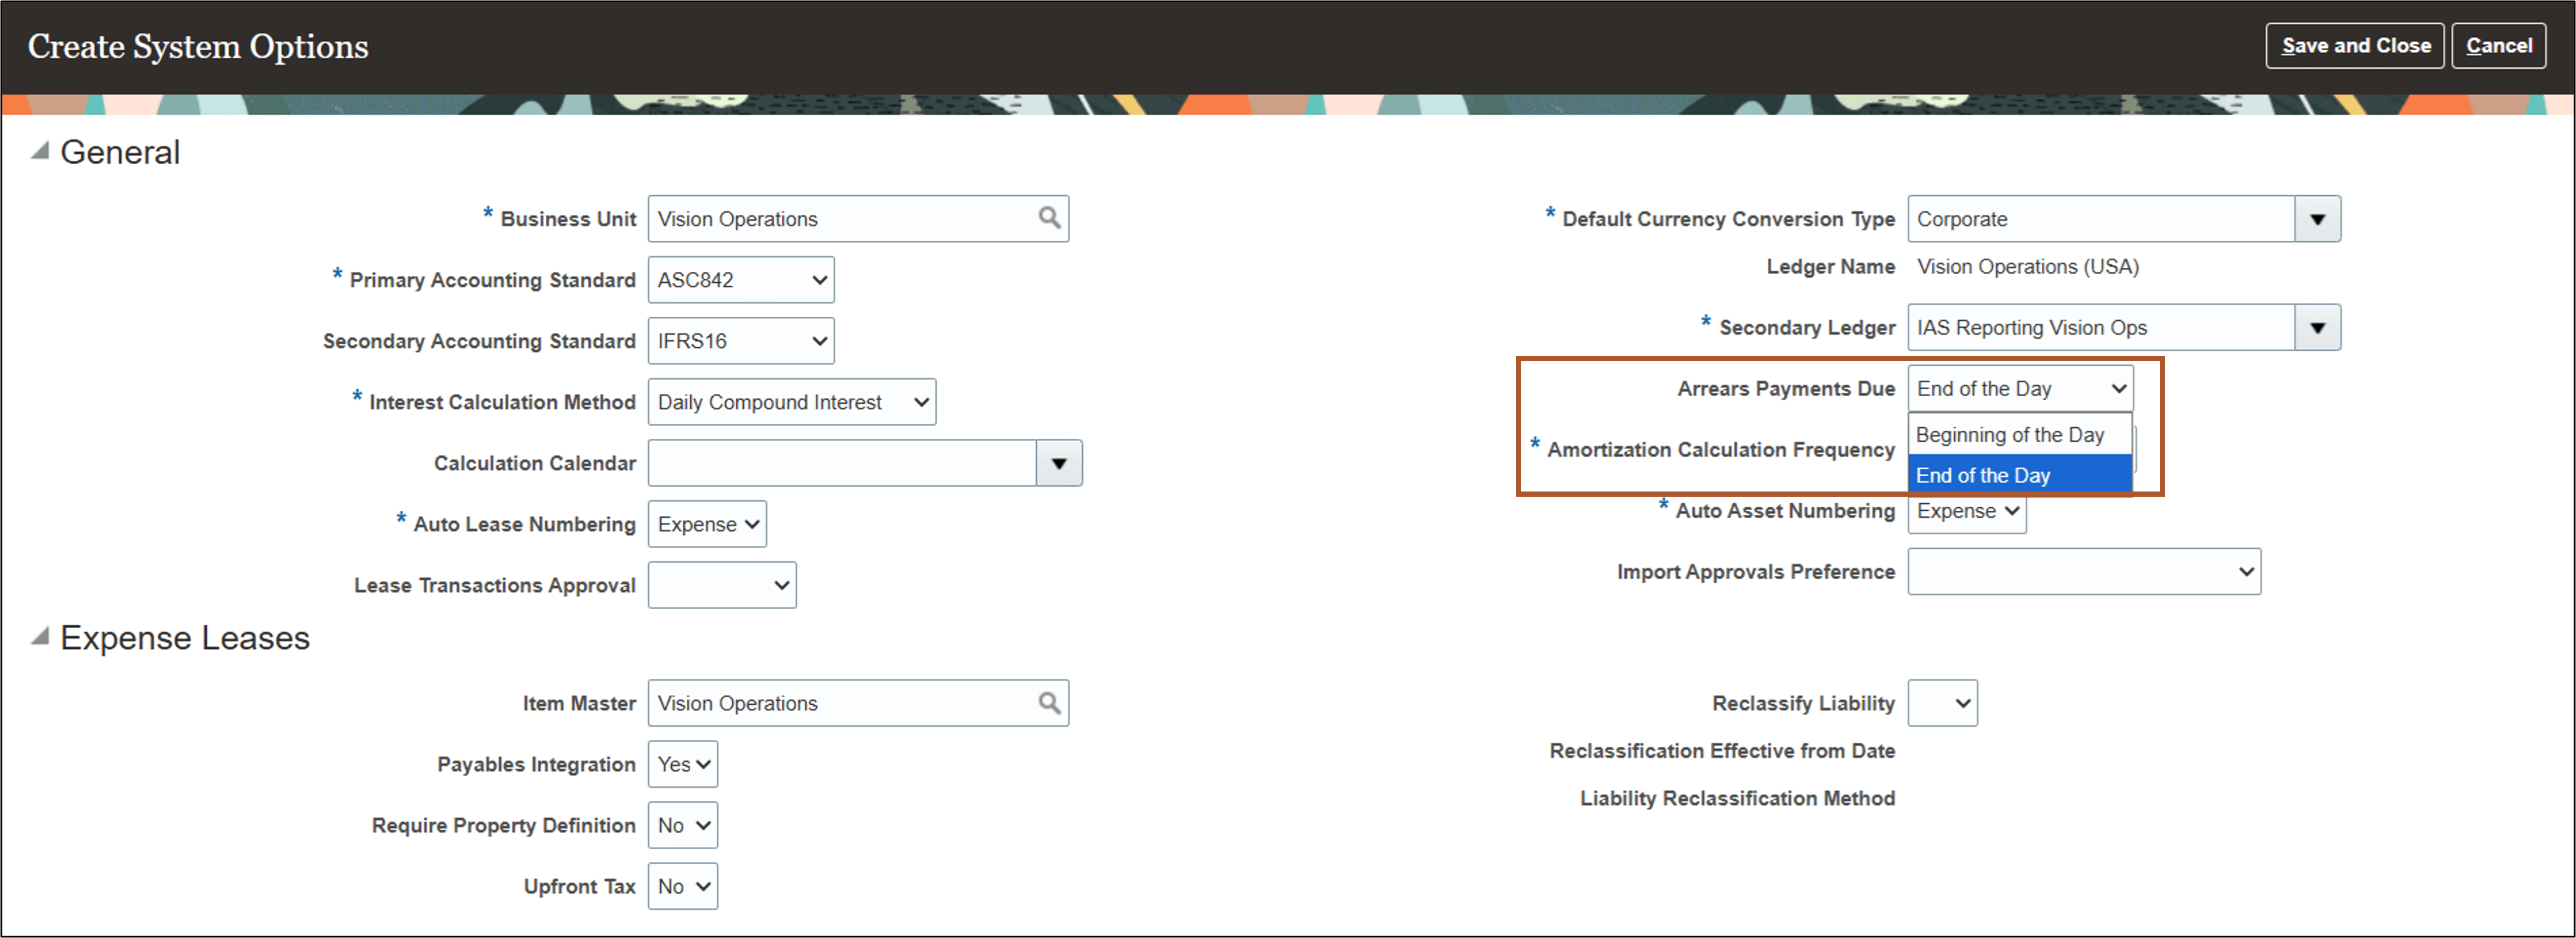Change Require Property Definition value
This screenshot has width=2576, height=938.
coord(682,825)
